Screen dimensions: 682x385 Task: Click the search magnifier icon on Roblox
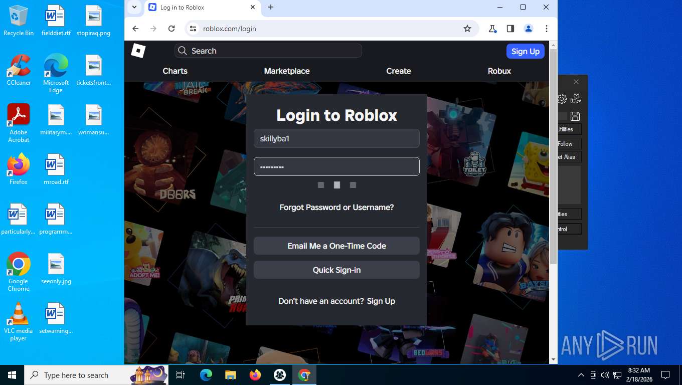tap(183, 51)
